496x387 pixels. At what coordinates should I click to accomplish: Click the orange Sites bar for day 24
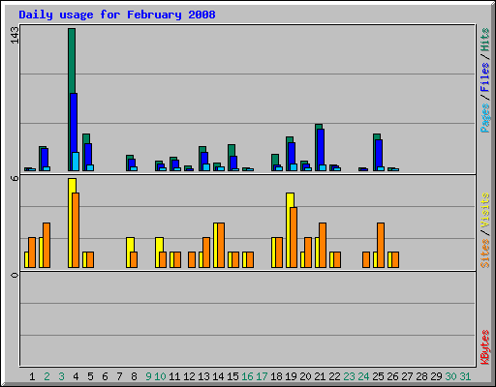(366, 259)
